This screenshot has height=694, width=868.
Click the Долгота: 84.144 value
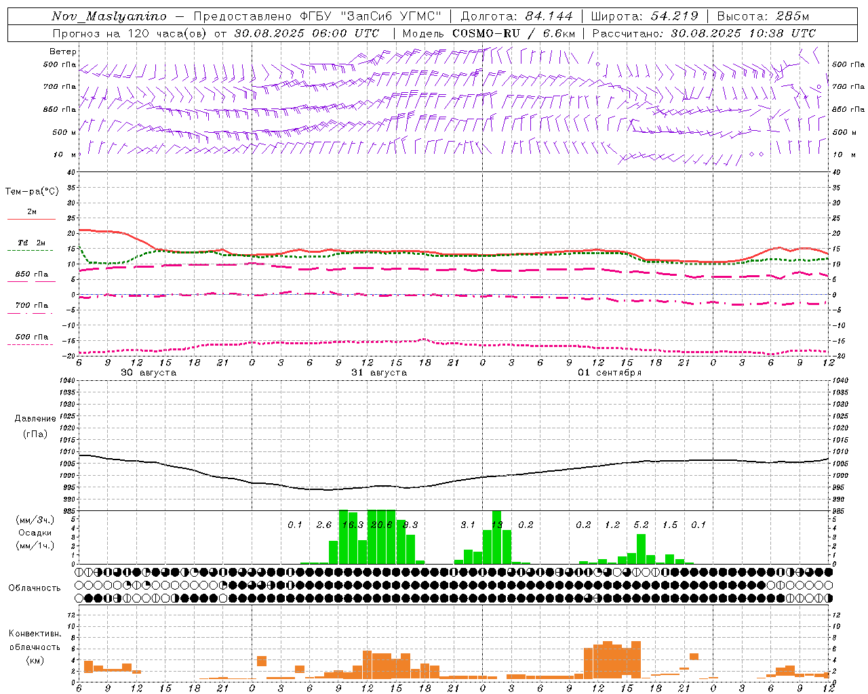517,16
